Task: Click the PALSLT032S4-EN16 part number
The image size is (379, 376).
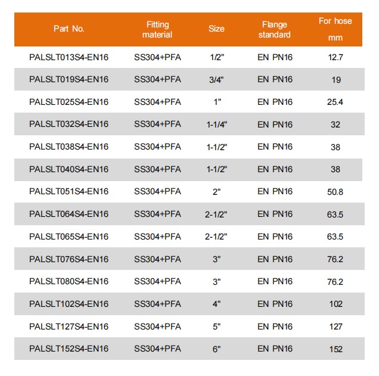Action: [x=69, y=125]
